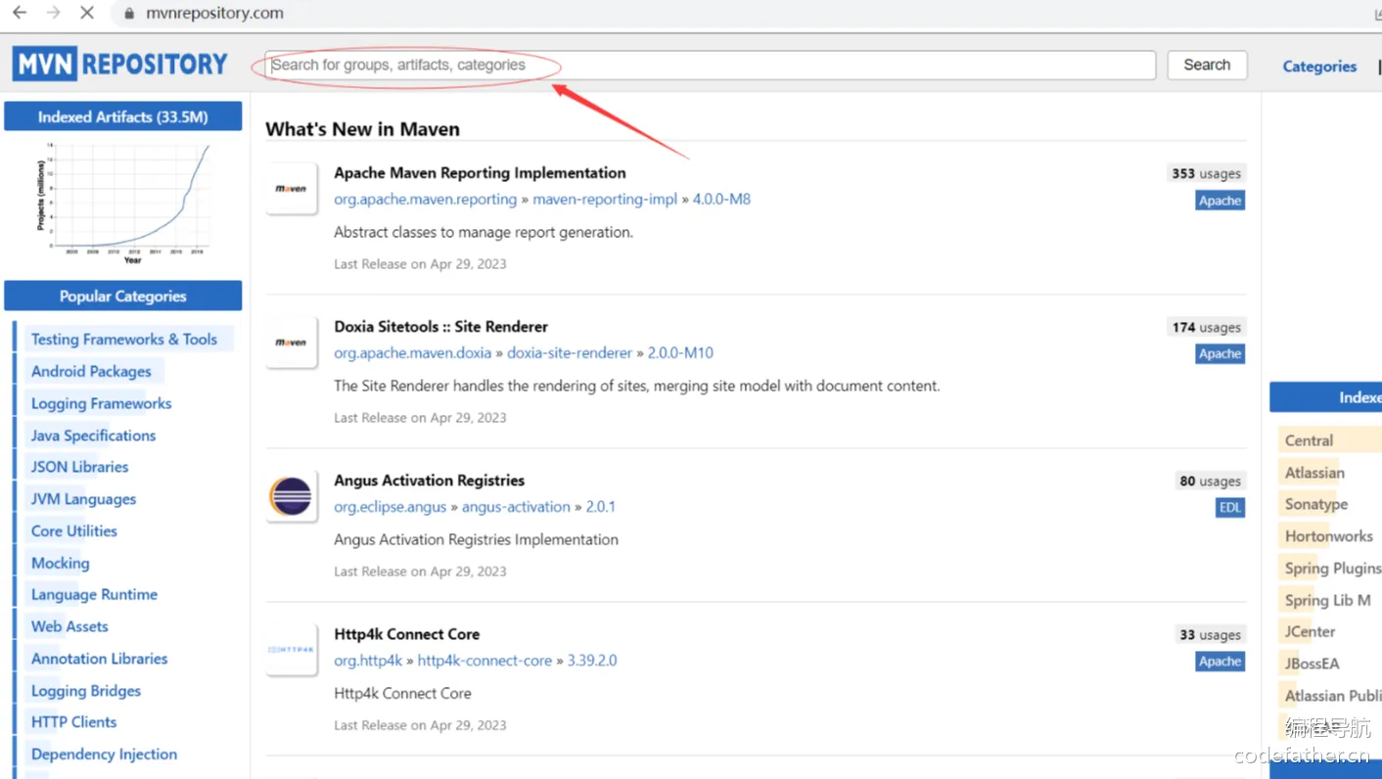The height and width of the screenshot is (779, 1382).
Task: Go back with the browser back arrow
Action: [20, 13]
